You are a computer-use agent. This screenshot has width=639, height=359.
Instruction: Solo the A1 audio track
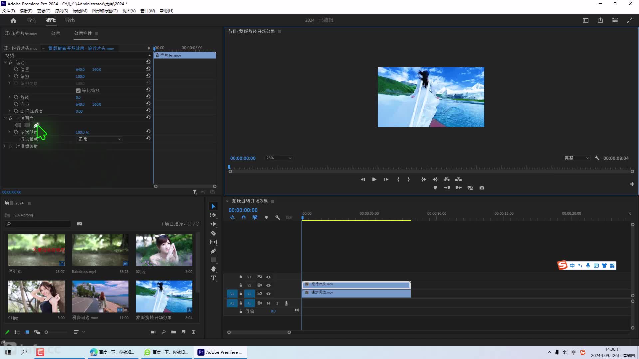[277, 303]
